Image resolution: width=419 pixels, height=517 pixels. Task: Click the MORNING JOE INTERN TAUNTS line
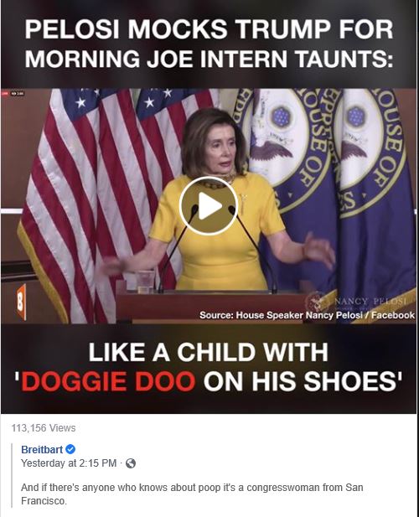(x=209, y=59)
